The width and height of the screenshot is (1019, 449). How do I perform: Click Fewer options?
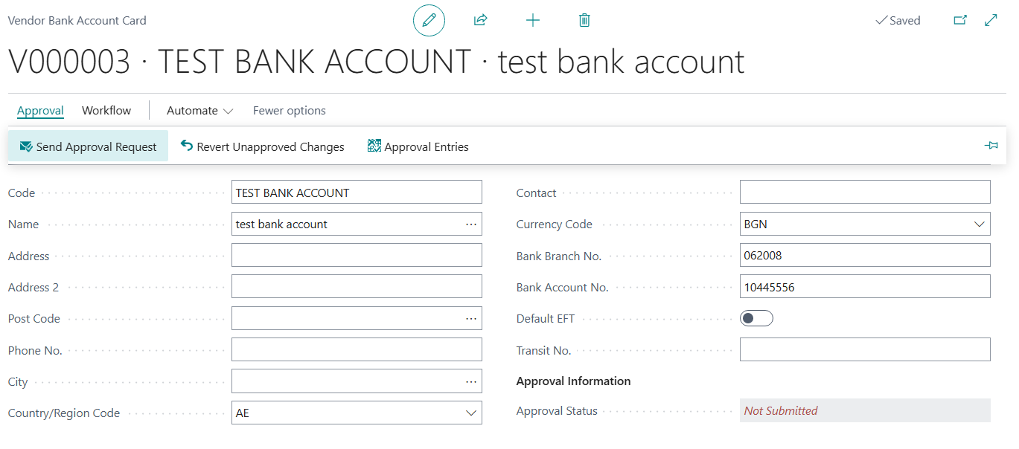289,111
